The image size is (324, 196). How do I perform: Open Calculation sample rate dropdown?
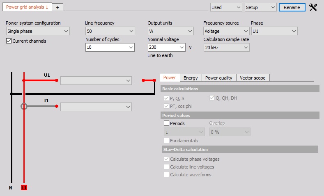point(226,48)
